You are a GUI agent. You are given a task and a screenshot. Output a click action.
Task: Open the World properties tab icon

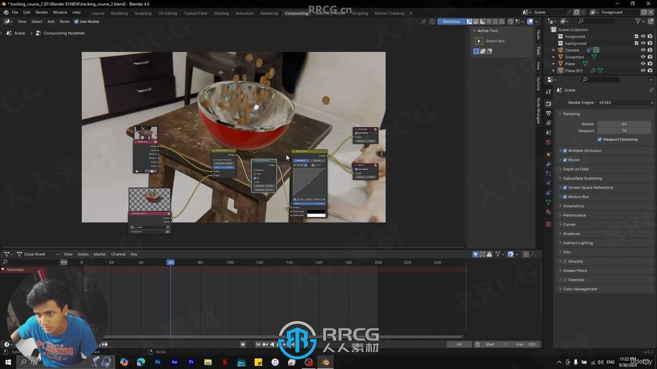(548, 142)
